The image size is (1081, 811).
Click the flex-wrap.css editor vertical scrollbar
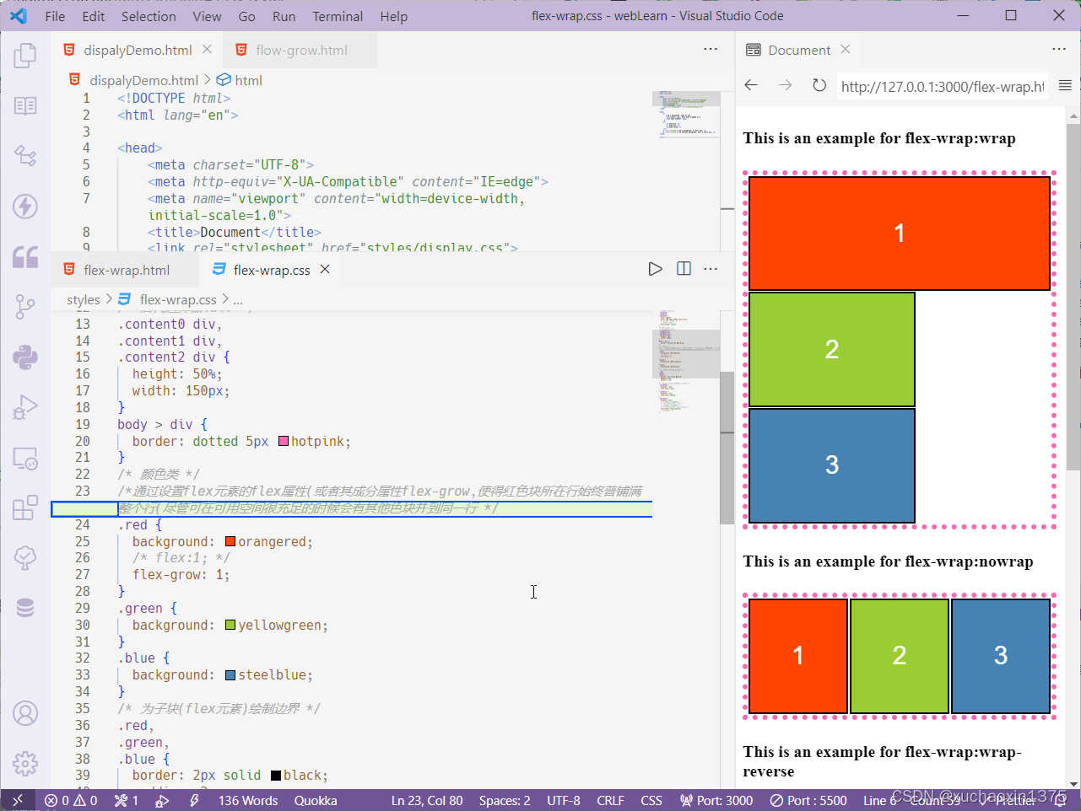(x=727, y=447)
